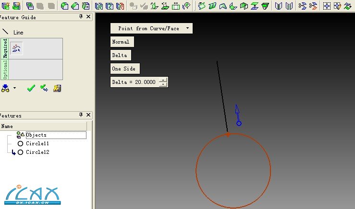Click the second blue solid divide icon

click(x=110, y=6)
